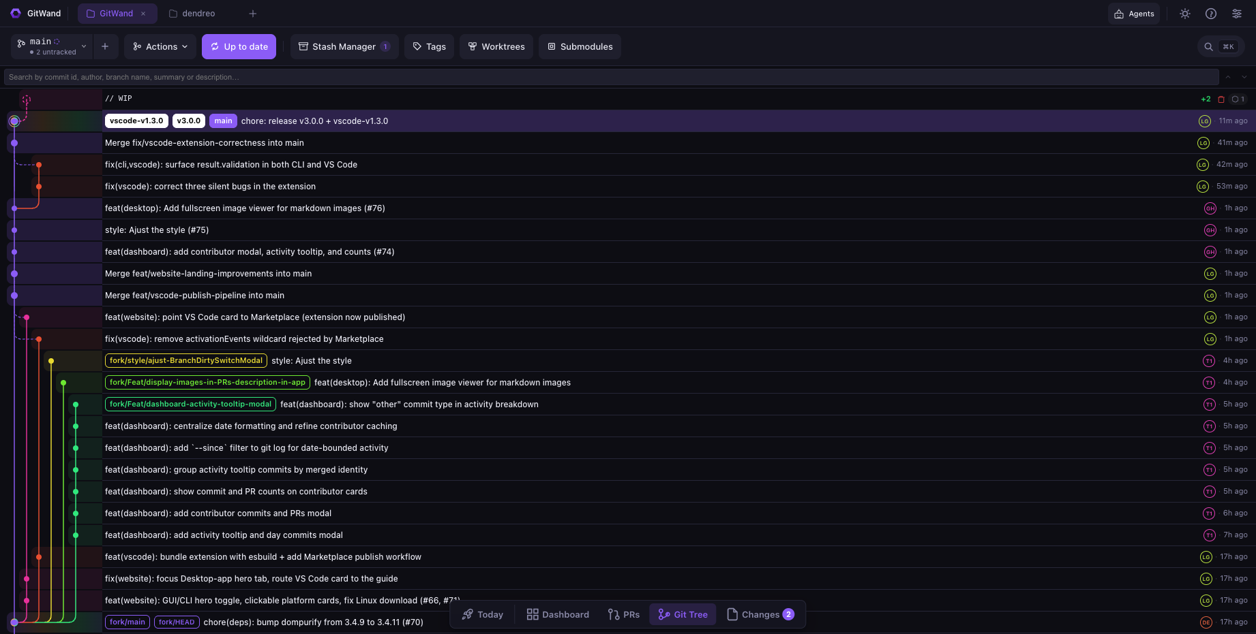The height and width of the screenshot is (634, 1256).
Task: Open Stash Manager
Action: [344, 46]
